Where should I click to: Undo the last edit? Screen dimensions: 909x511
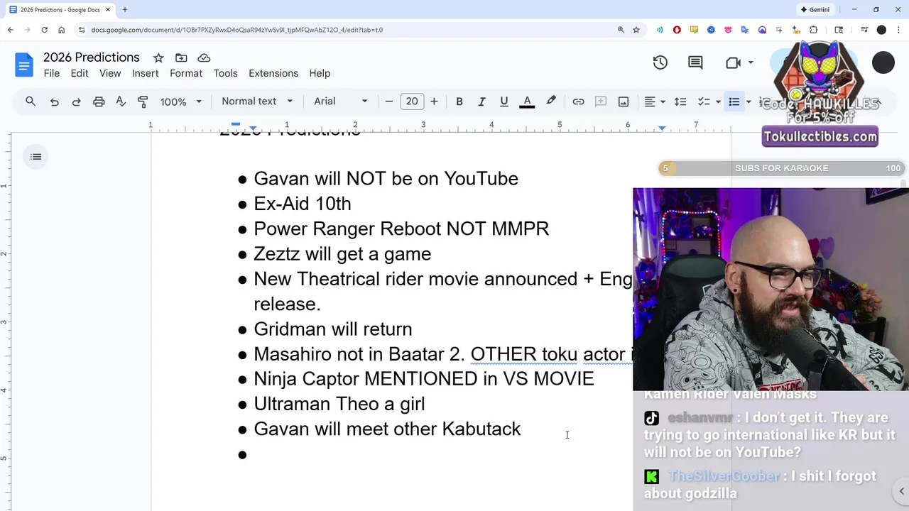54,101
